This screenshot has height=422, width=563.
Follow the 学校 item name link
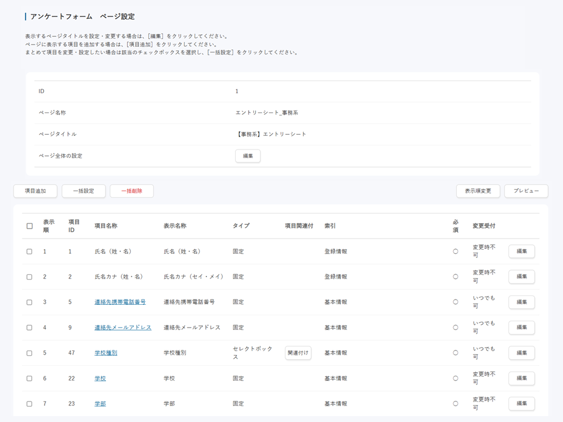(x=100, y=379)
